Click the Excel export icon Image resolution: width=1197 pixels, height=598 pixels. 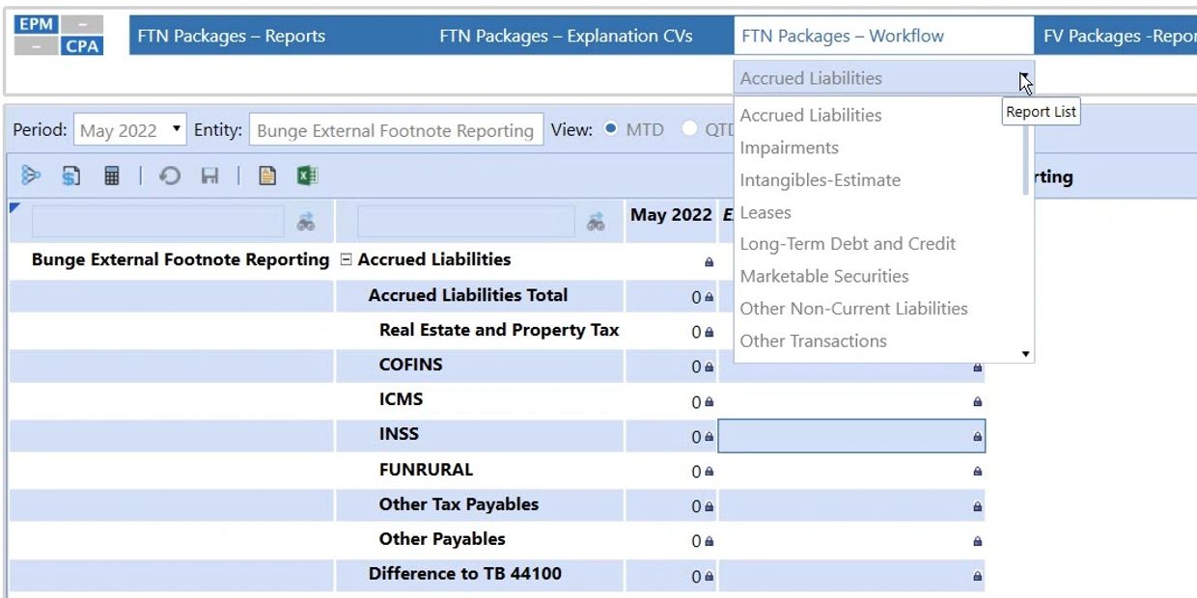(307, 176)
